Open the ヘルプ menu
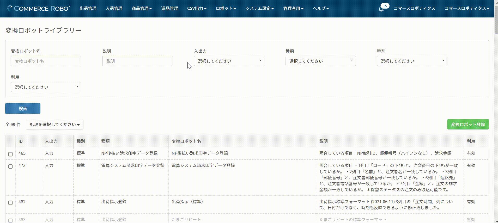 click(x=321, y=8)
